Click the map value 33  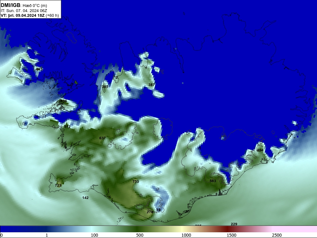[158, 210]
